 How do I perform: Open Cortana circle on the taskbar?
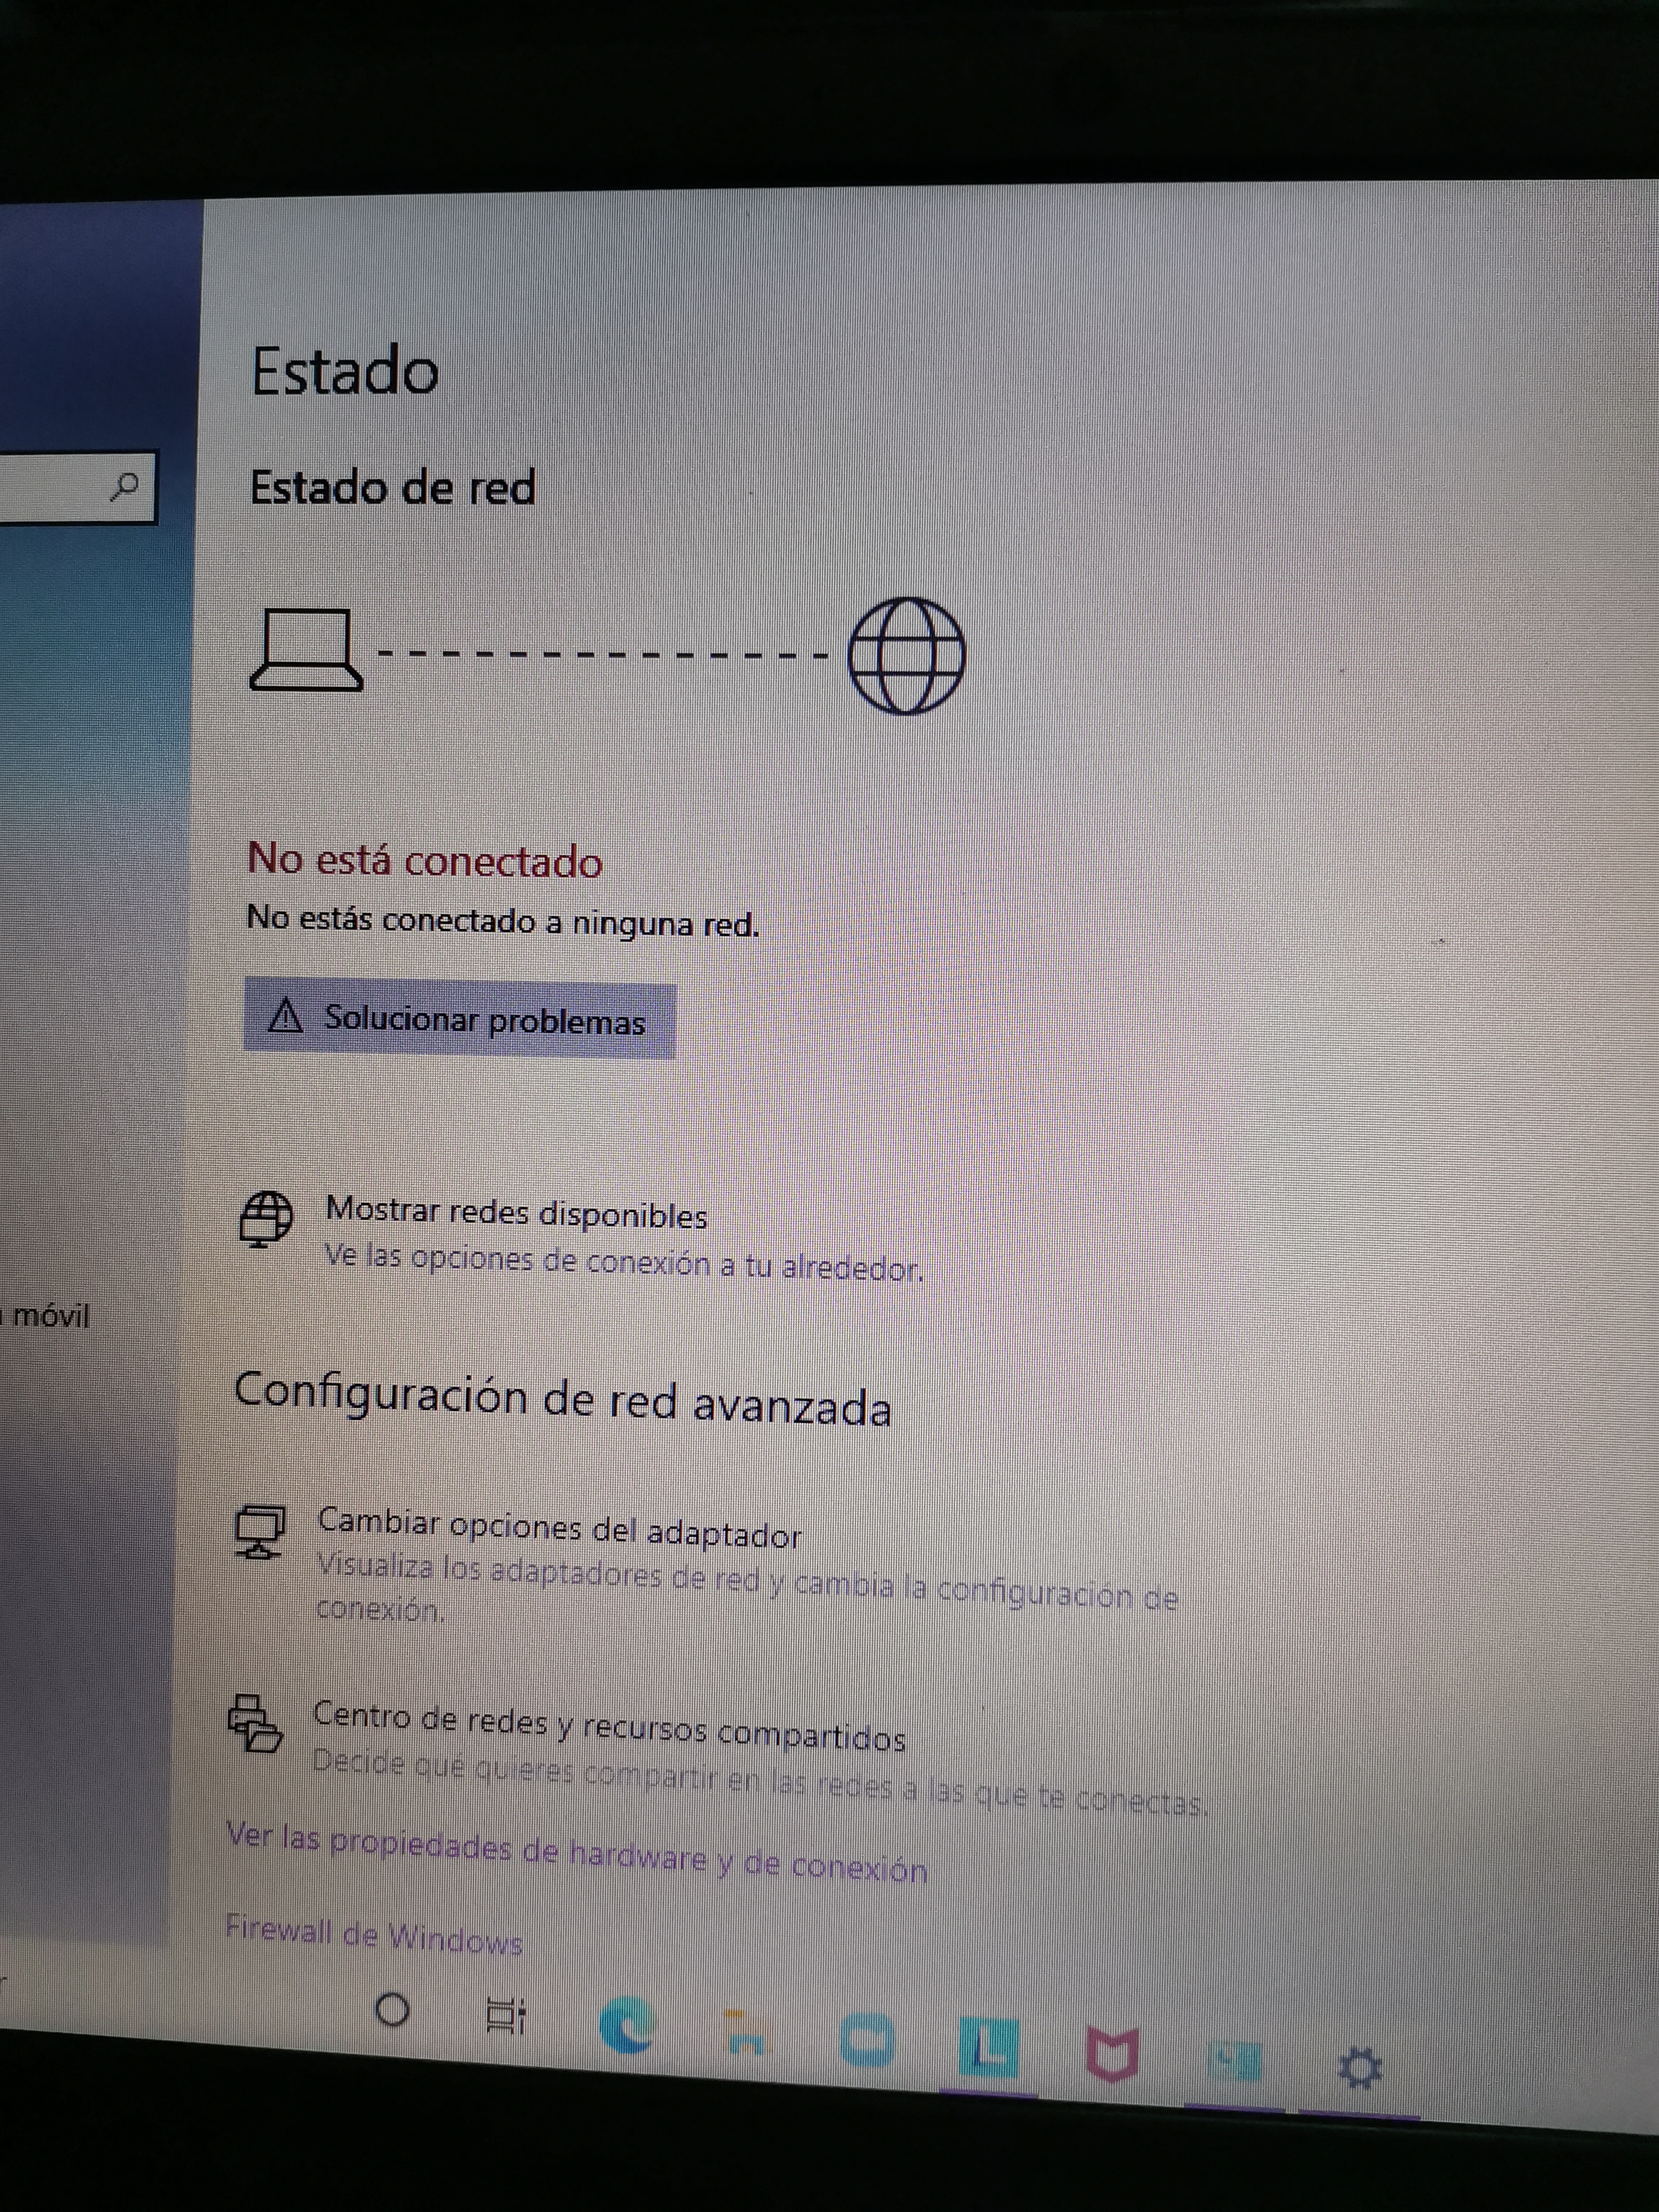click(392, 2008)
